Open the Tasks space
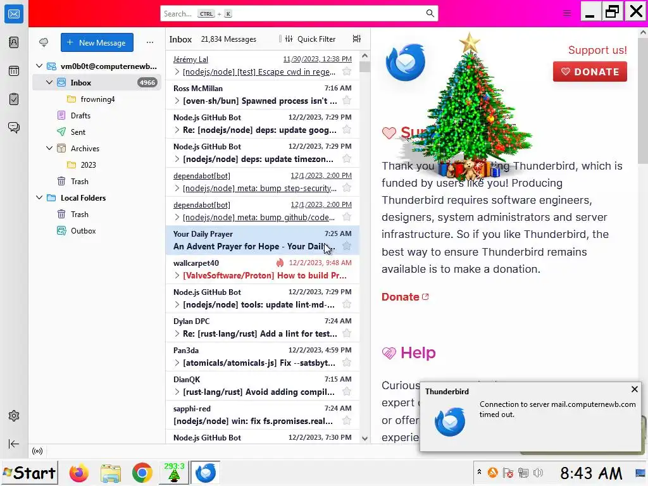The width and height of the screenshot is (648, 486). 14,99
